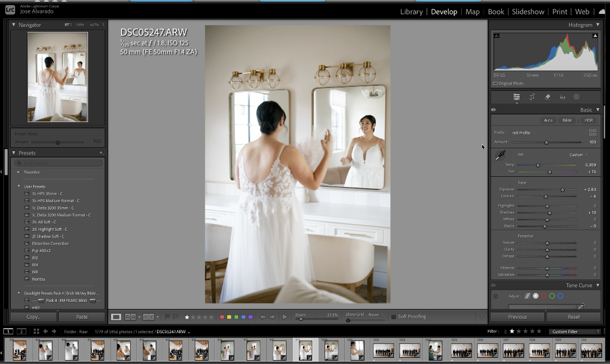Switch to the Library module

click(411, 12)
